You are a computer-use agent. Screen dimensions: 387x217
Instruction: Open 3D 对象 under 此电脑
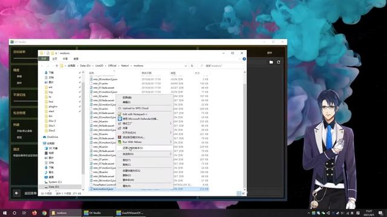pyautogui.click(x=51, y=148)
